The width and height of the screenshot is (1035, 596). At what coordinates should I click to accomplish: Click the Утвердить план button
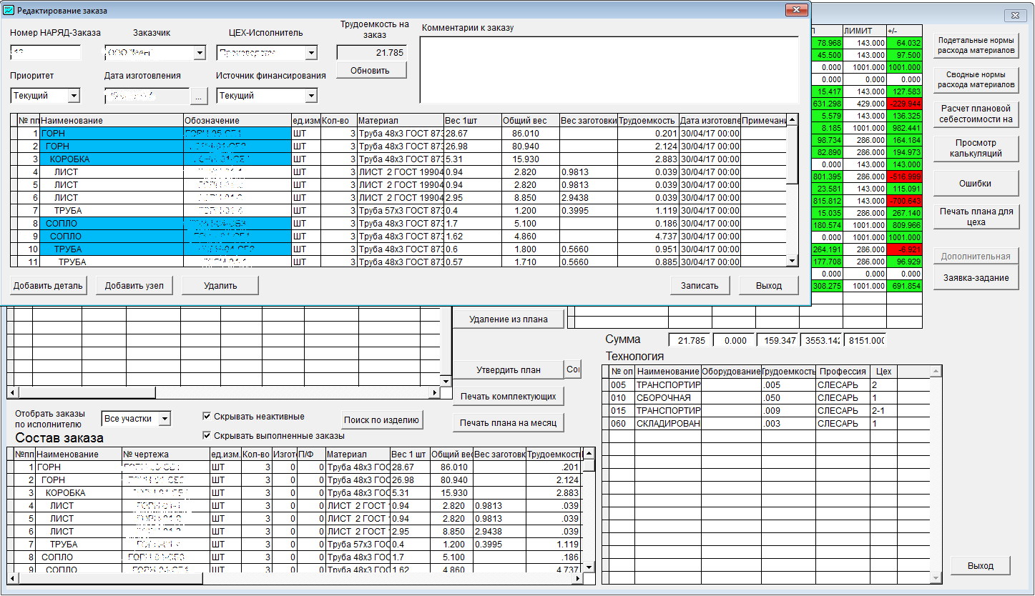tap(508, 370)
